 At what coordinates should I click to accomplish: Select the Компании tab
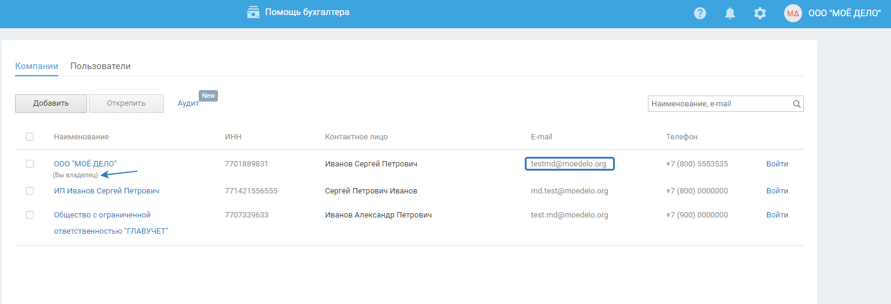tap(37, 66)
